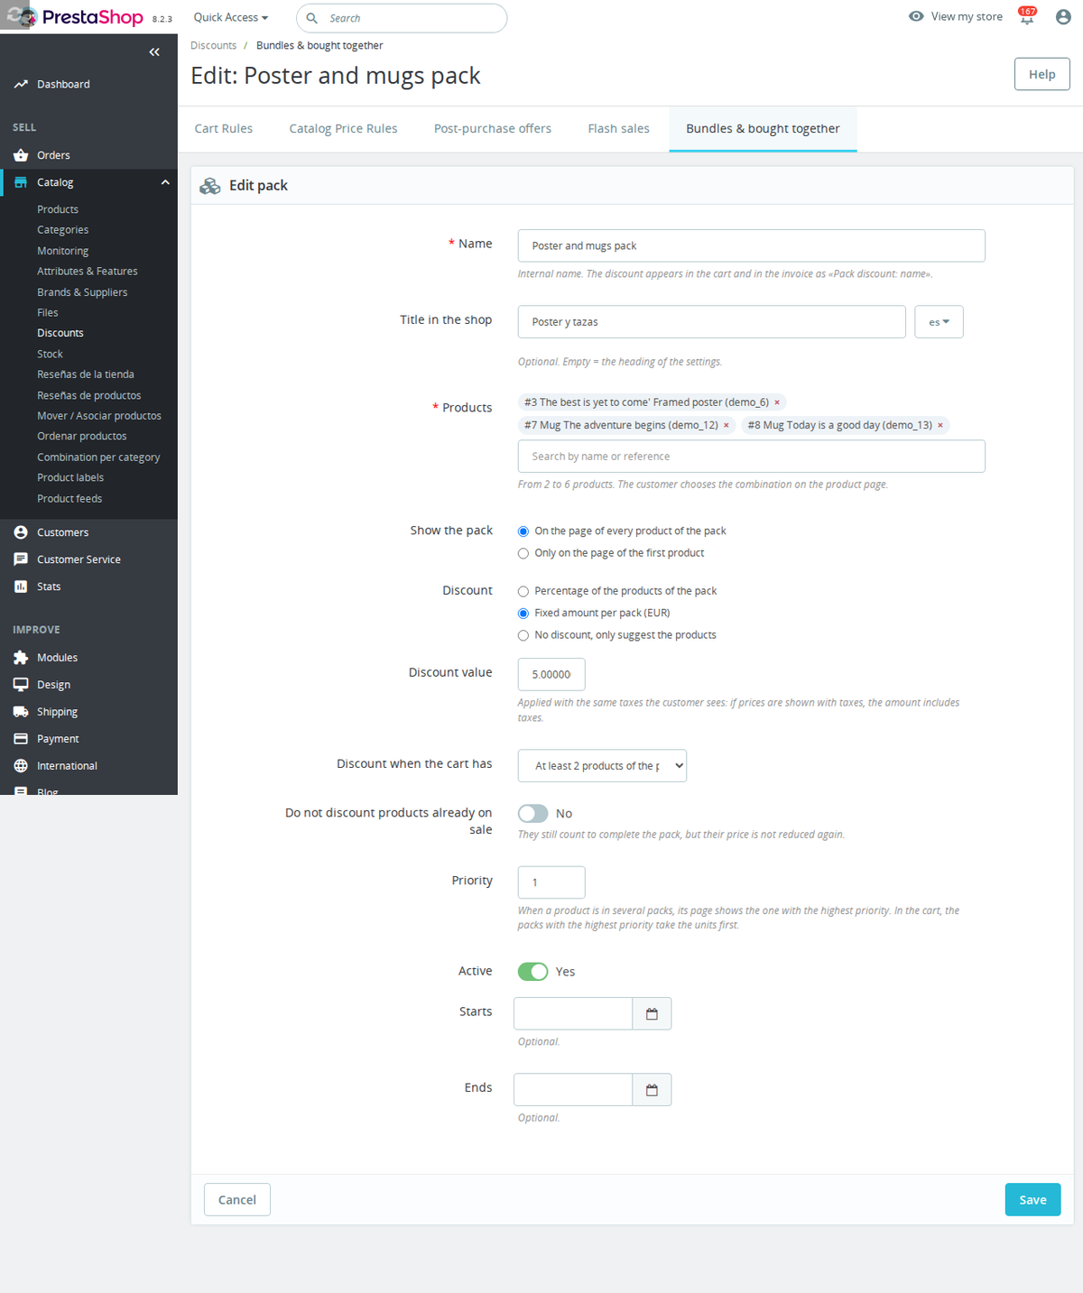Click the Save button
Viewport: 1083px width, 1293px height.
[x=1032, y=1200]
